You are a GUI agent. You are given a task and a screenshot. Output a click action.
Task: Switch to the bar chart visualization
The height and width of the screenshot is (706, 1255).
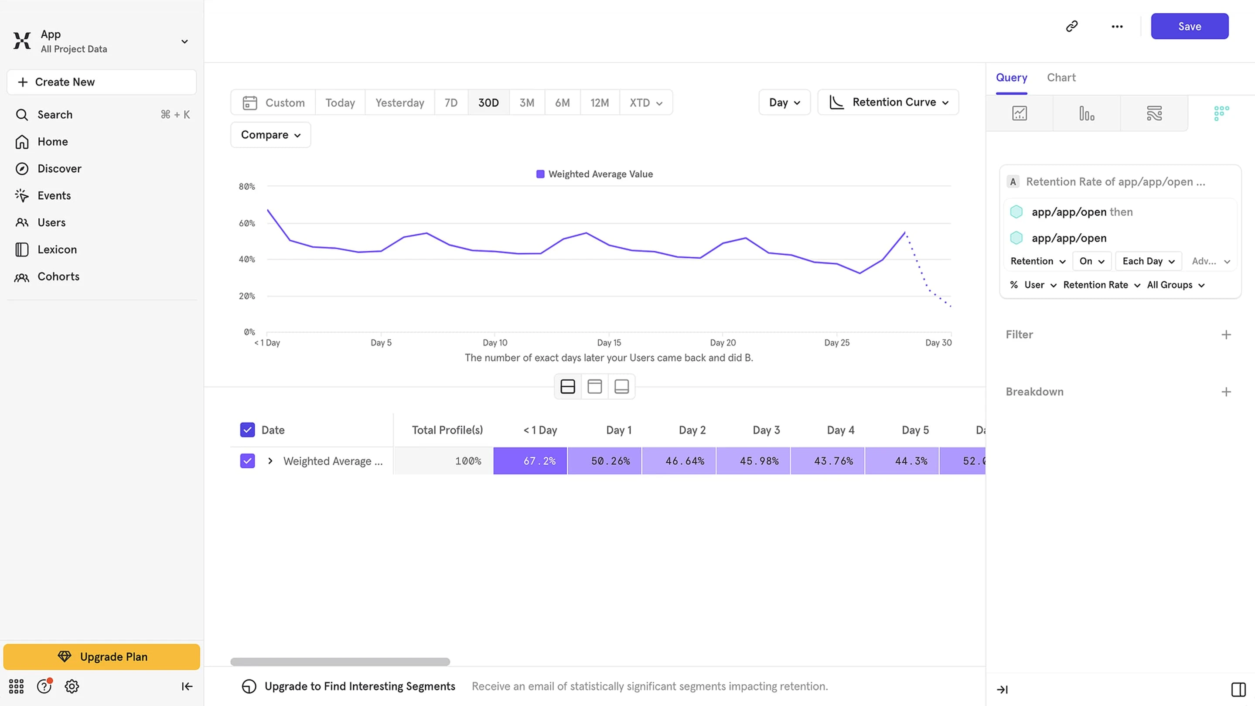[x=1086, y=113]
